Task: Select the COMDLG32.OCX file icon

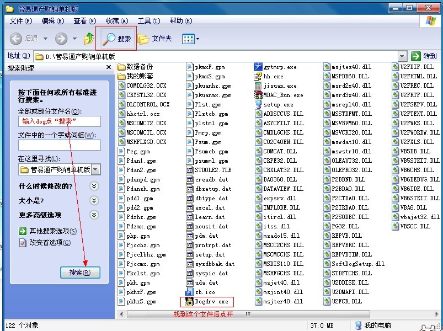Action: point(121,86)
